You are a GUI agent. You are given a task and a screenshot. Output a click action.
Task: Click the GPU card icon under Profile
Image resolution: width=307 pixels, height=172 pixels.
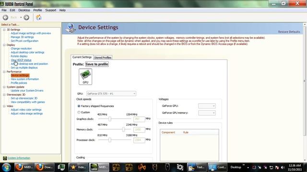coord(85,76)
